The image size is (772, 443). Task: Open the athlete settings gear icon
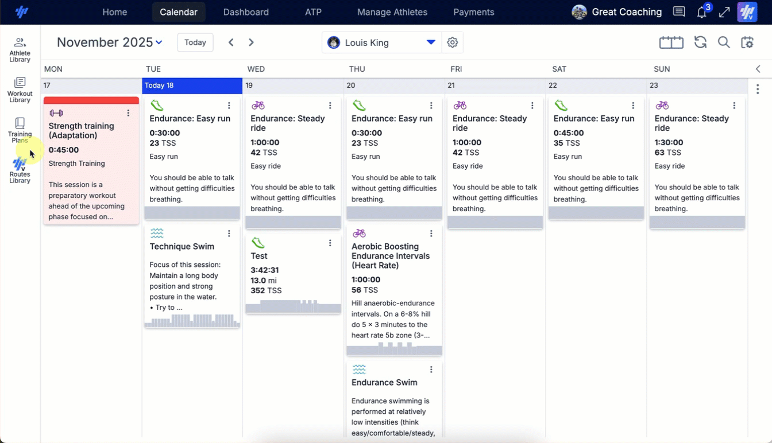click(453, 42)
